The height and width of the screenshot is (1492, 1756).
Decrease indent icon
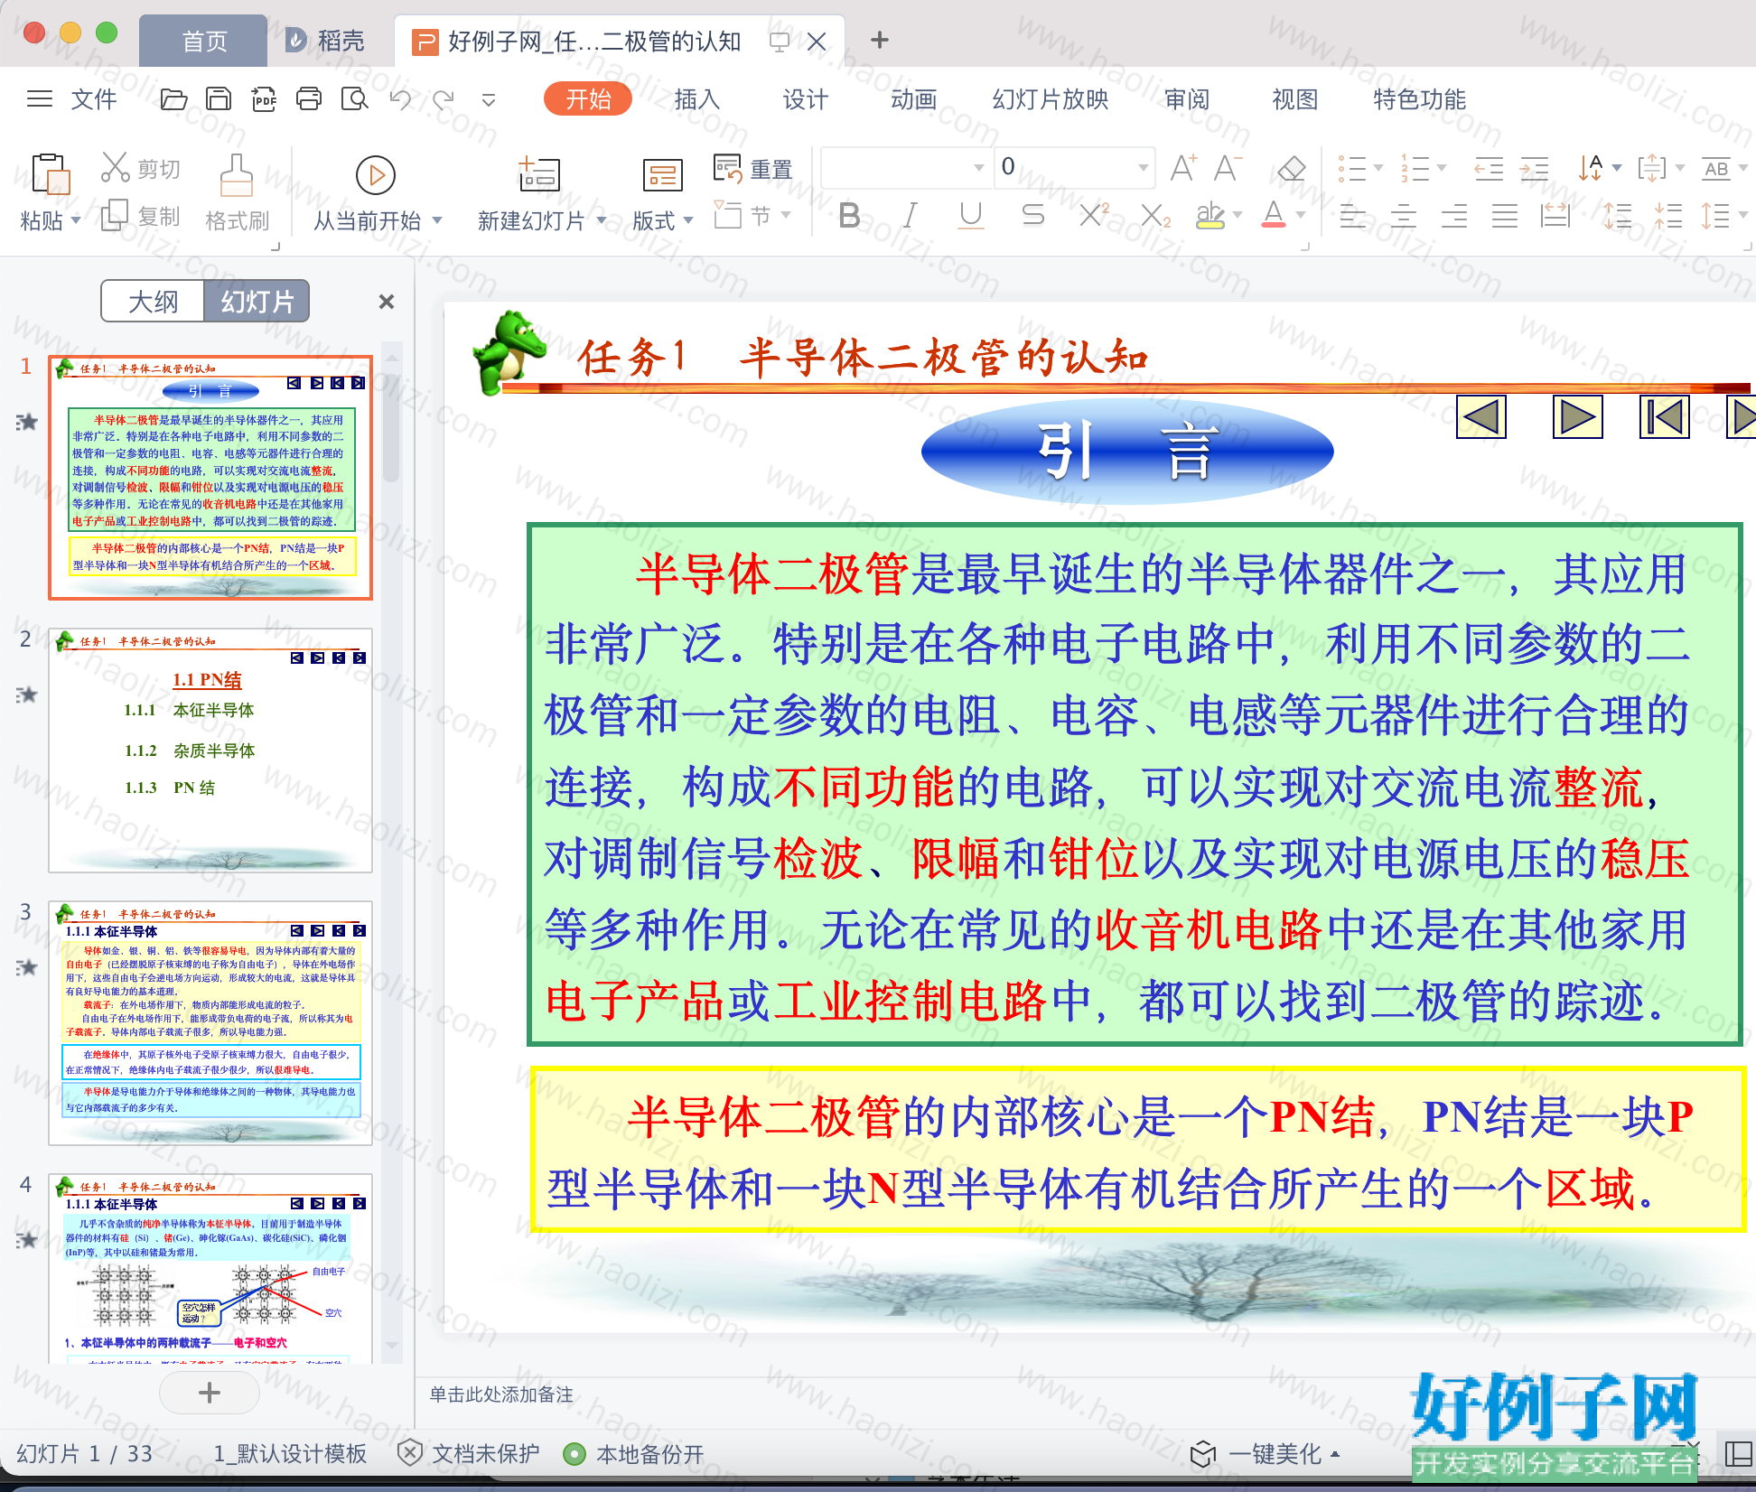tap(1489, 168)
